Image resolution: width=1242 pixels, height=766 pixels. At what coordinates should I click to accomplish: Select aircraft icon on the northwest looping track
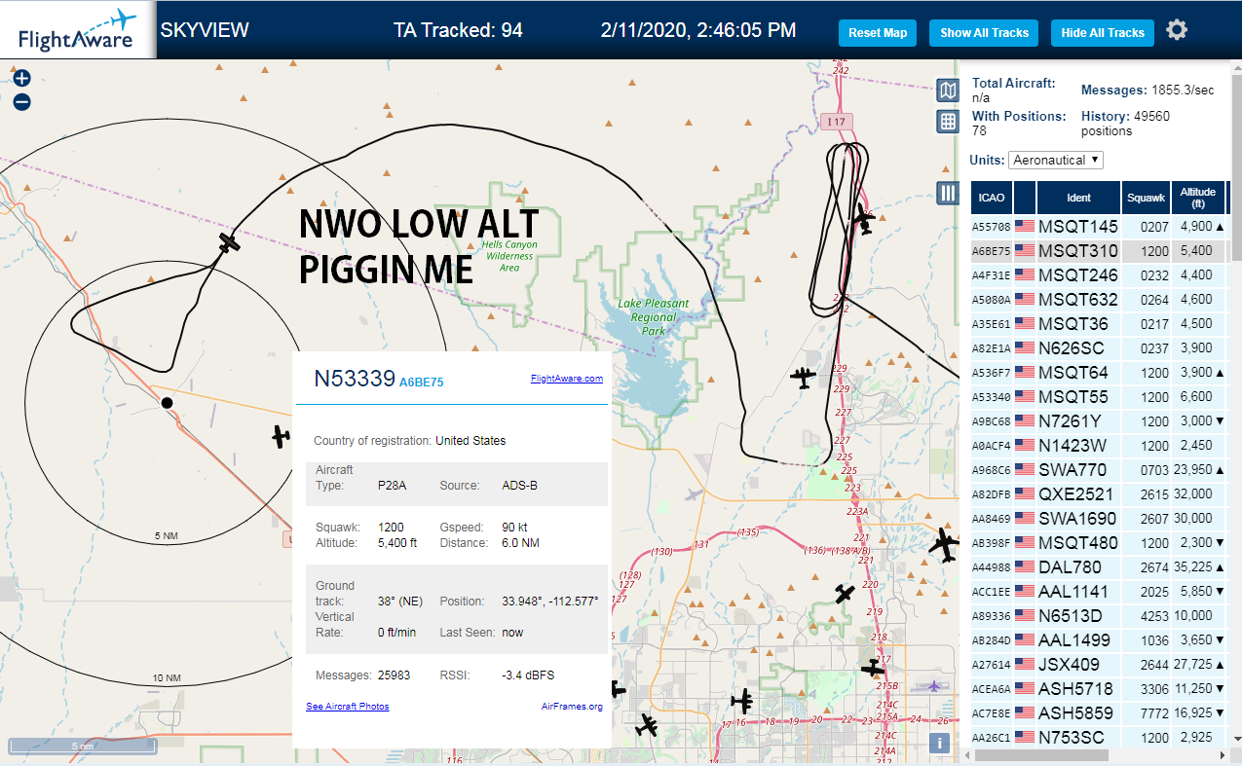point(229,243)
